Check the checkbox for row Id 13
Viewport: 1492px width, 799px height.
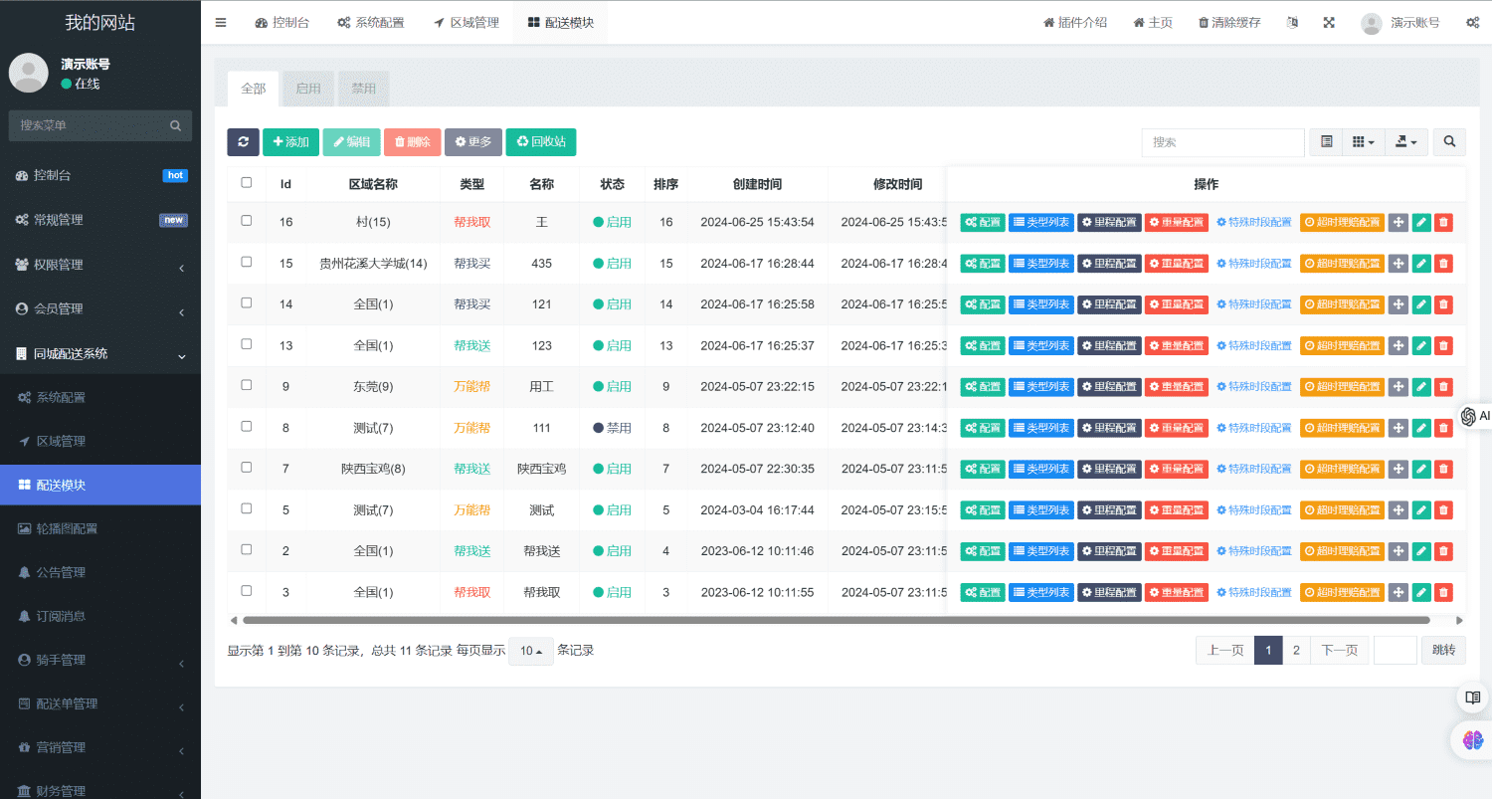point(247,344)
